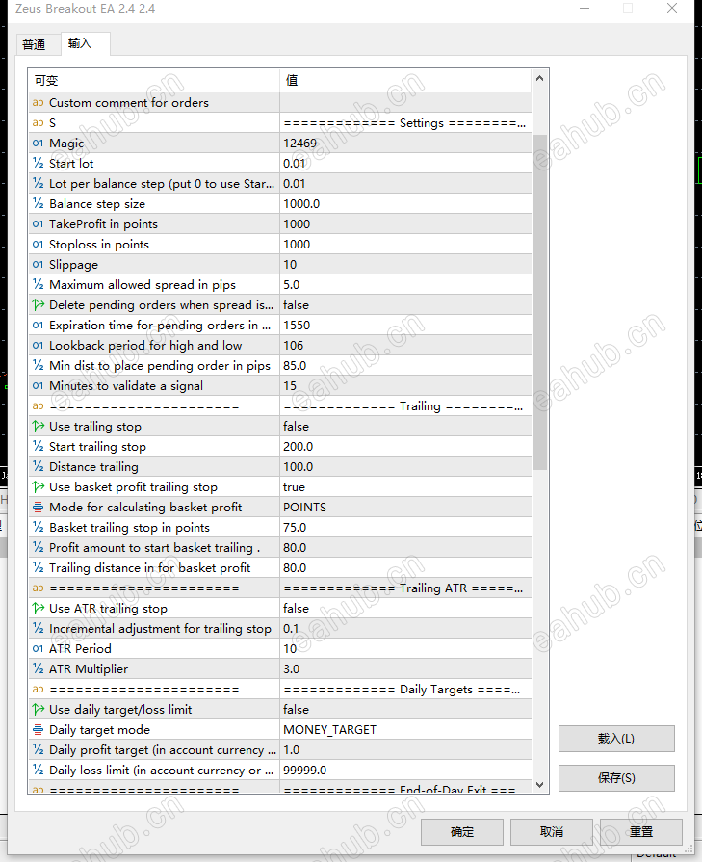Select the Expiration time value 1550
Viewport: 702px width, 862px height.
(x=297, y=326)
